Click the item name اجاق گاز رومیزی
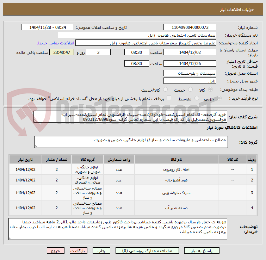This screenshot has width=266, height=260. click(x=176, y=169)
